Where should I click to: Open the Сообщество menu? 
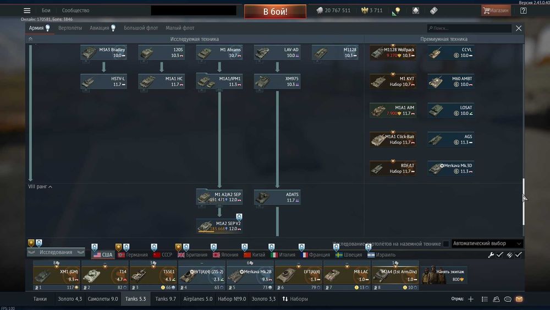(75, 10)
